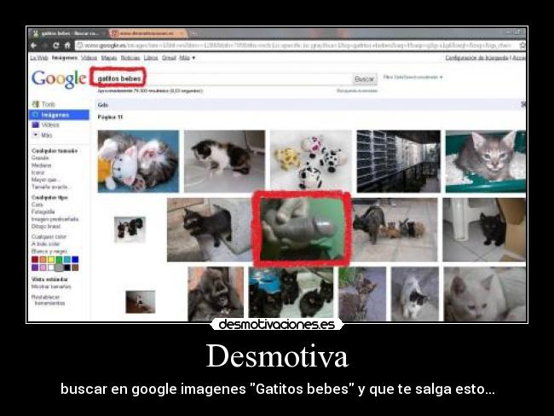Viewport: 554px width, 416px height.
Task: Expand the Más arrow in the left sidebar
Action: coord(35,135)
